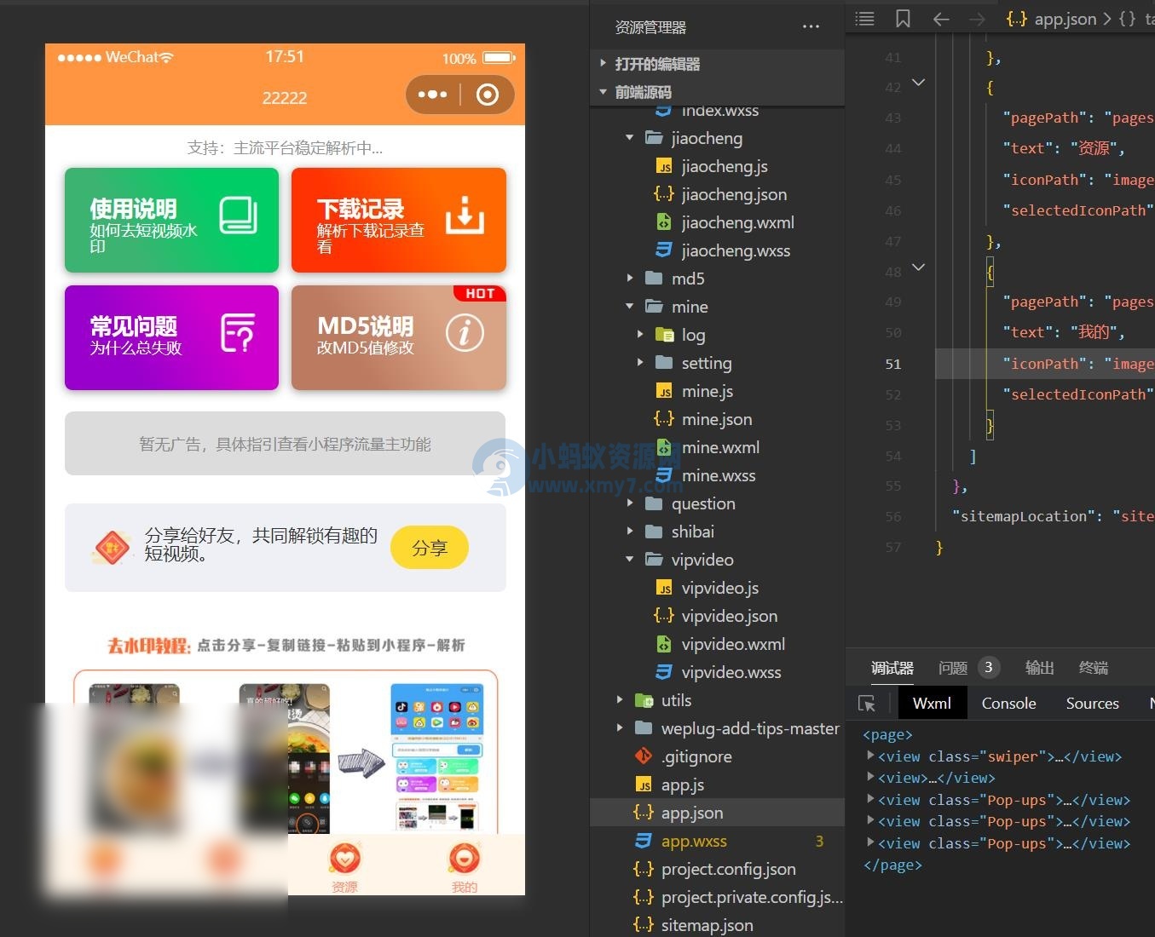The height and width of the screenshot is (937, 1155).
Task: Click the bookmark icon above the code editor
Action: [903, 18]
